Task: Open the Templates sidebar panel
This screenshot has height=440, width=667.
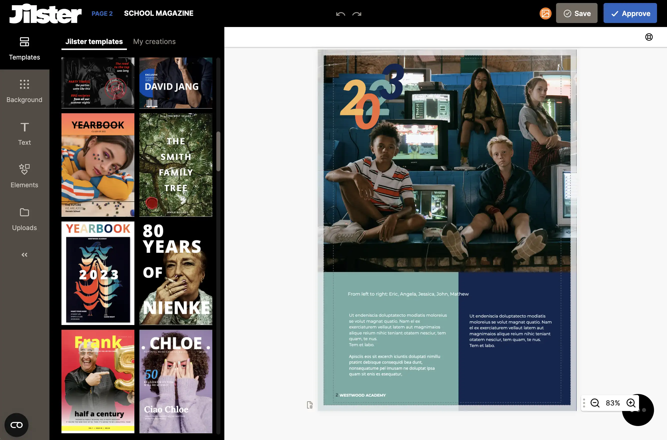Action: pos(24,48)
